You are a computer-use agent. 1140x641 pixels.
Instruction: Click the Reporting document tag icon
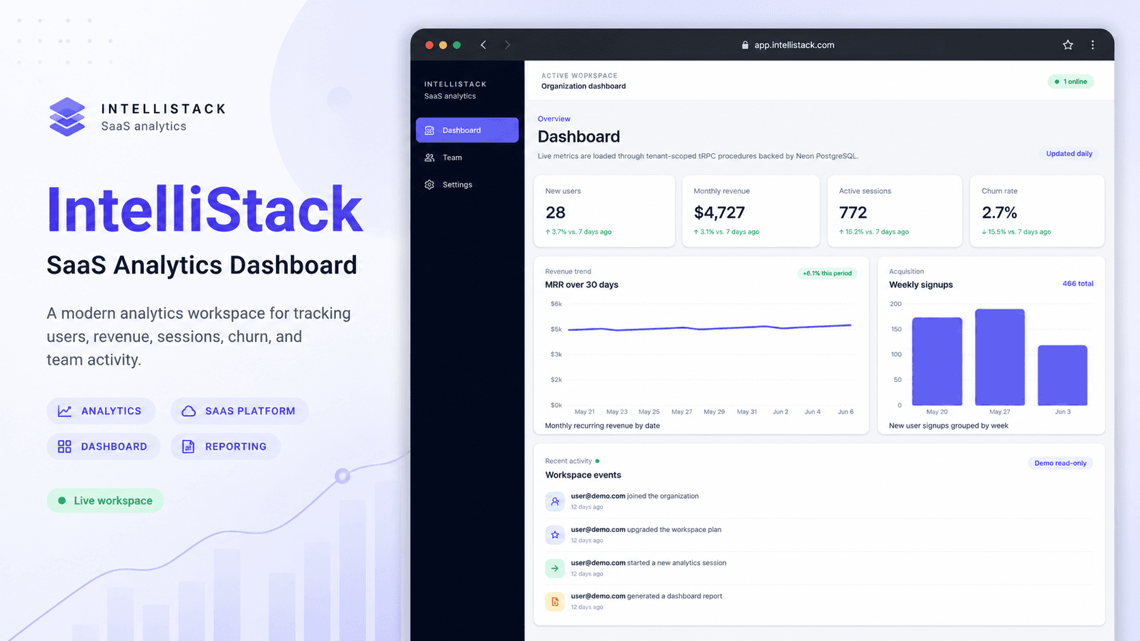188,446
